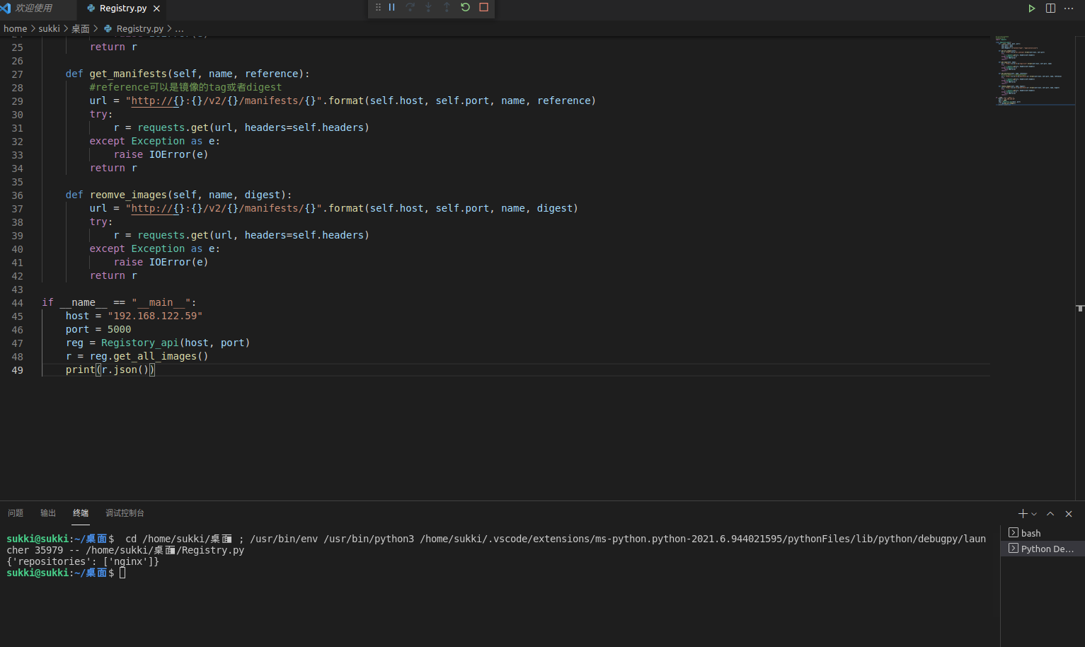This screenshot has height=647, width=1085.
Task: Click the breadcrumb ellipsis symbol segment
Action: (180, 29)
